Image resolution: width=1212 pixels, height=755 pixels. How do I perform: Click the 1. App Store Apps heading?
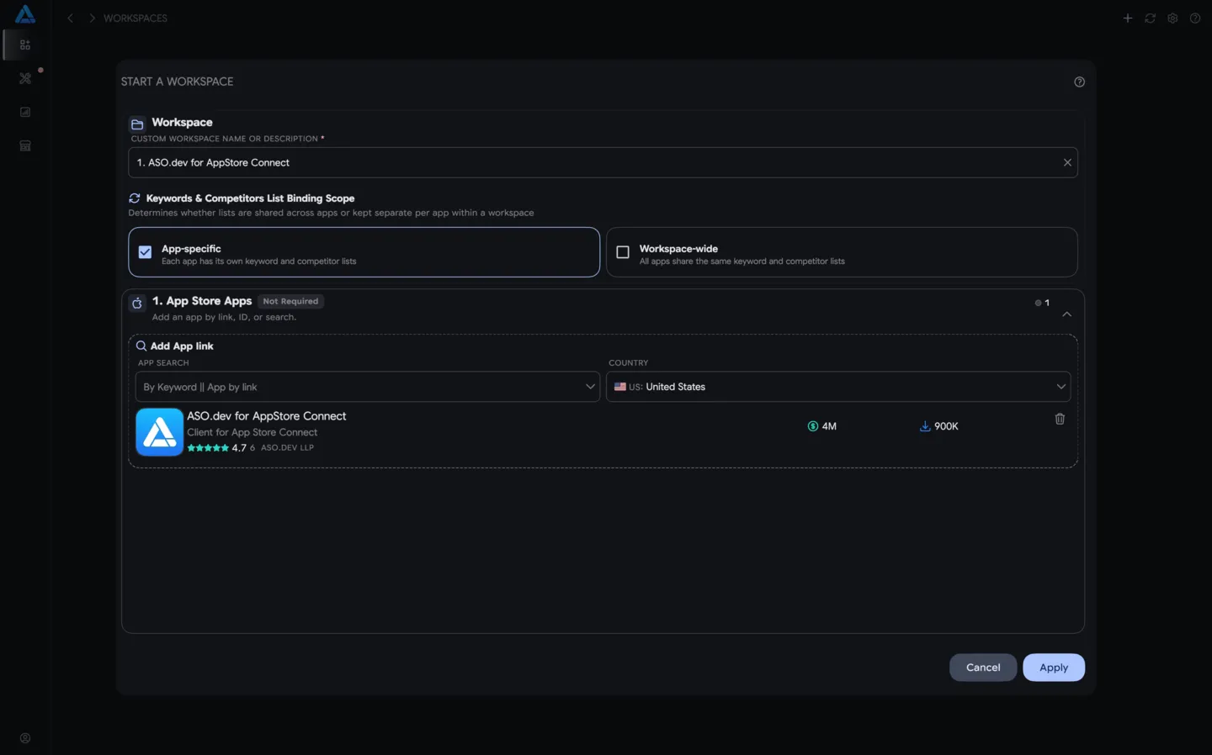(x=202, y=301)
